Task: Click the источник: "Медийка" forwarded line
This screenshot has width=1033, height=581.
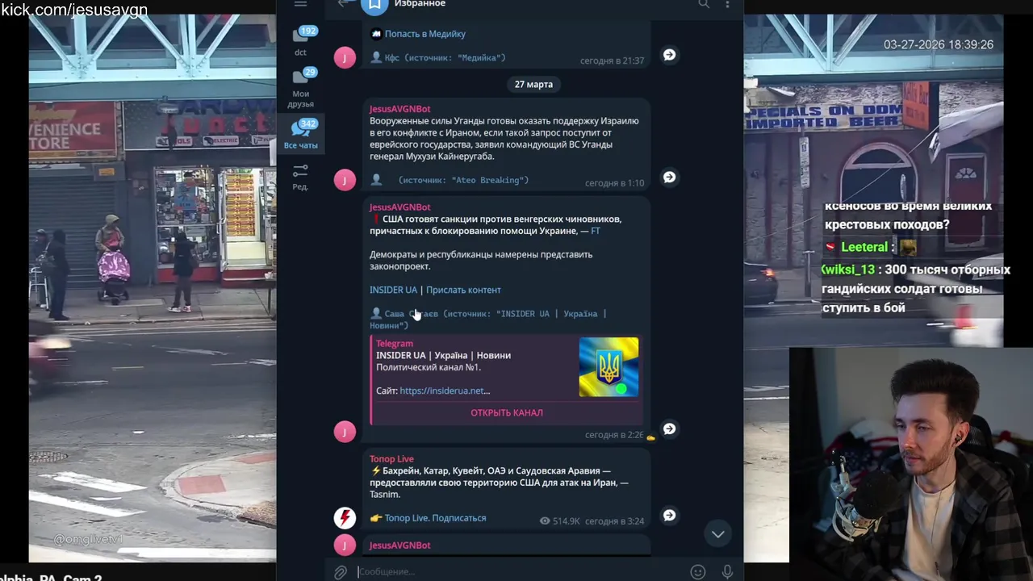Action: pyautogui.click(x=437, y=57)
